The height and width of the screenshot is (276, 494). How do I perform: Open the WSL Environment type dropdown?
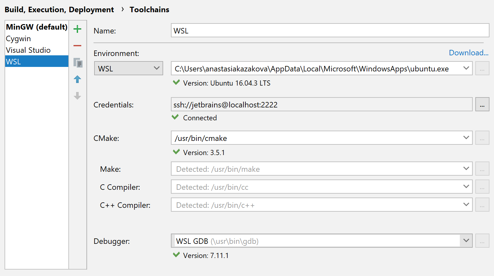point(128,69)
